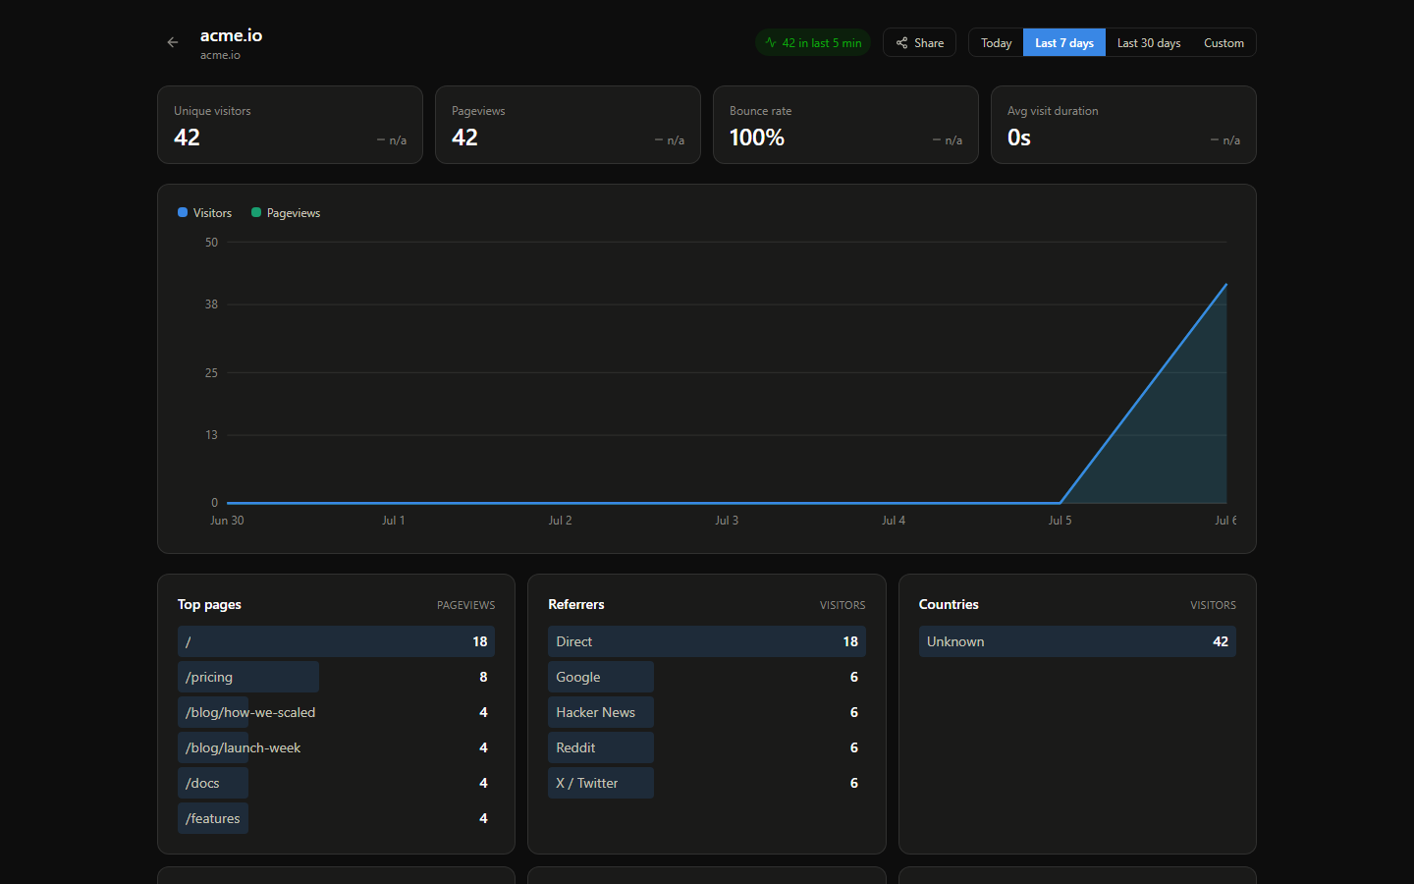The width and height of the screenshot is (1414, 884).
Task: Select the Unknown country row
Action: [x=1077, y=641]
